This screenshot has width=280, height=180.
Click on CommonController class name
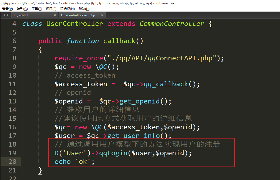click(172, 24)
